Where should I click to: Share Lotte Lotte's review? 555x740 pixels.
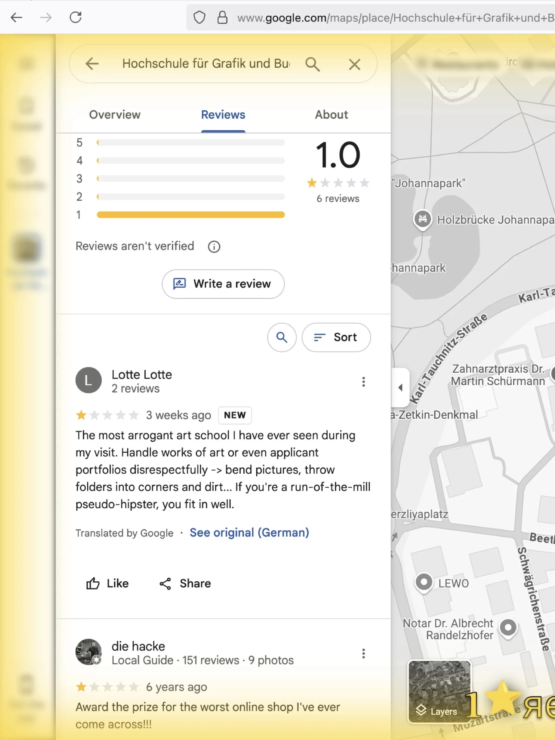coord(185,583)
